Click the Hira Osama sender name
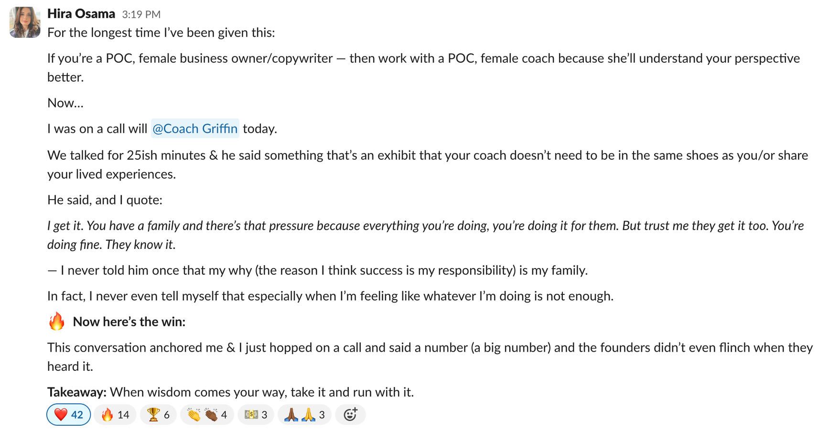 [81, 14]
